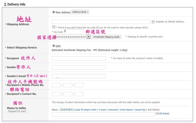Open the Address Book
This screenshot has height=123, width=196.
point(80,12)
